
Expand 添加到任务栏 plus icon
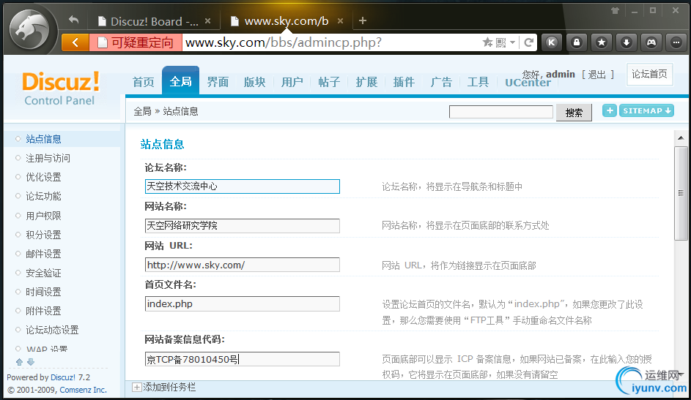[137, 388]
